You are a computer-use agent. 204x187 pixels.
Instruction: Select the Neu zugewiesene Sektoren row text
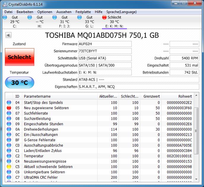pos(46,108)
